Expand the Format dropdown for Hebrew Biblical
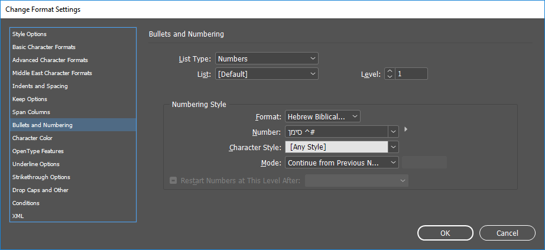The width and height of the screenshot is (545, 250). pos(323,116)
